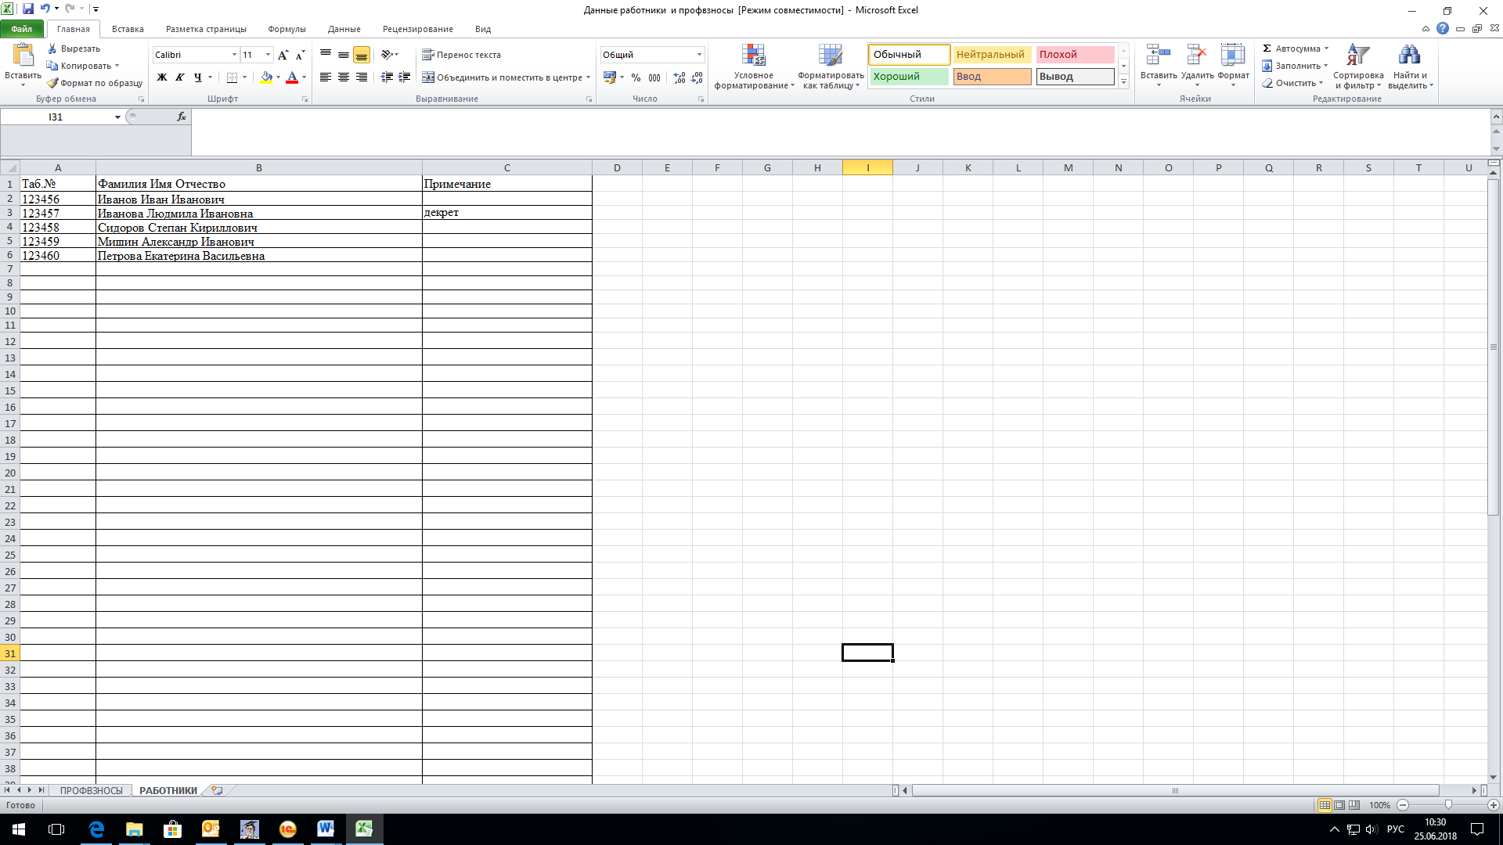The image size is (1503, 845).
Task: Open the number format Общий dropdown
Action: [x=699, y=55]
